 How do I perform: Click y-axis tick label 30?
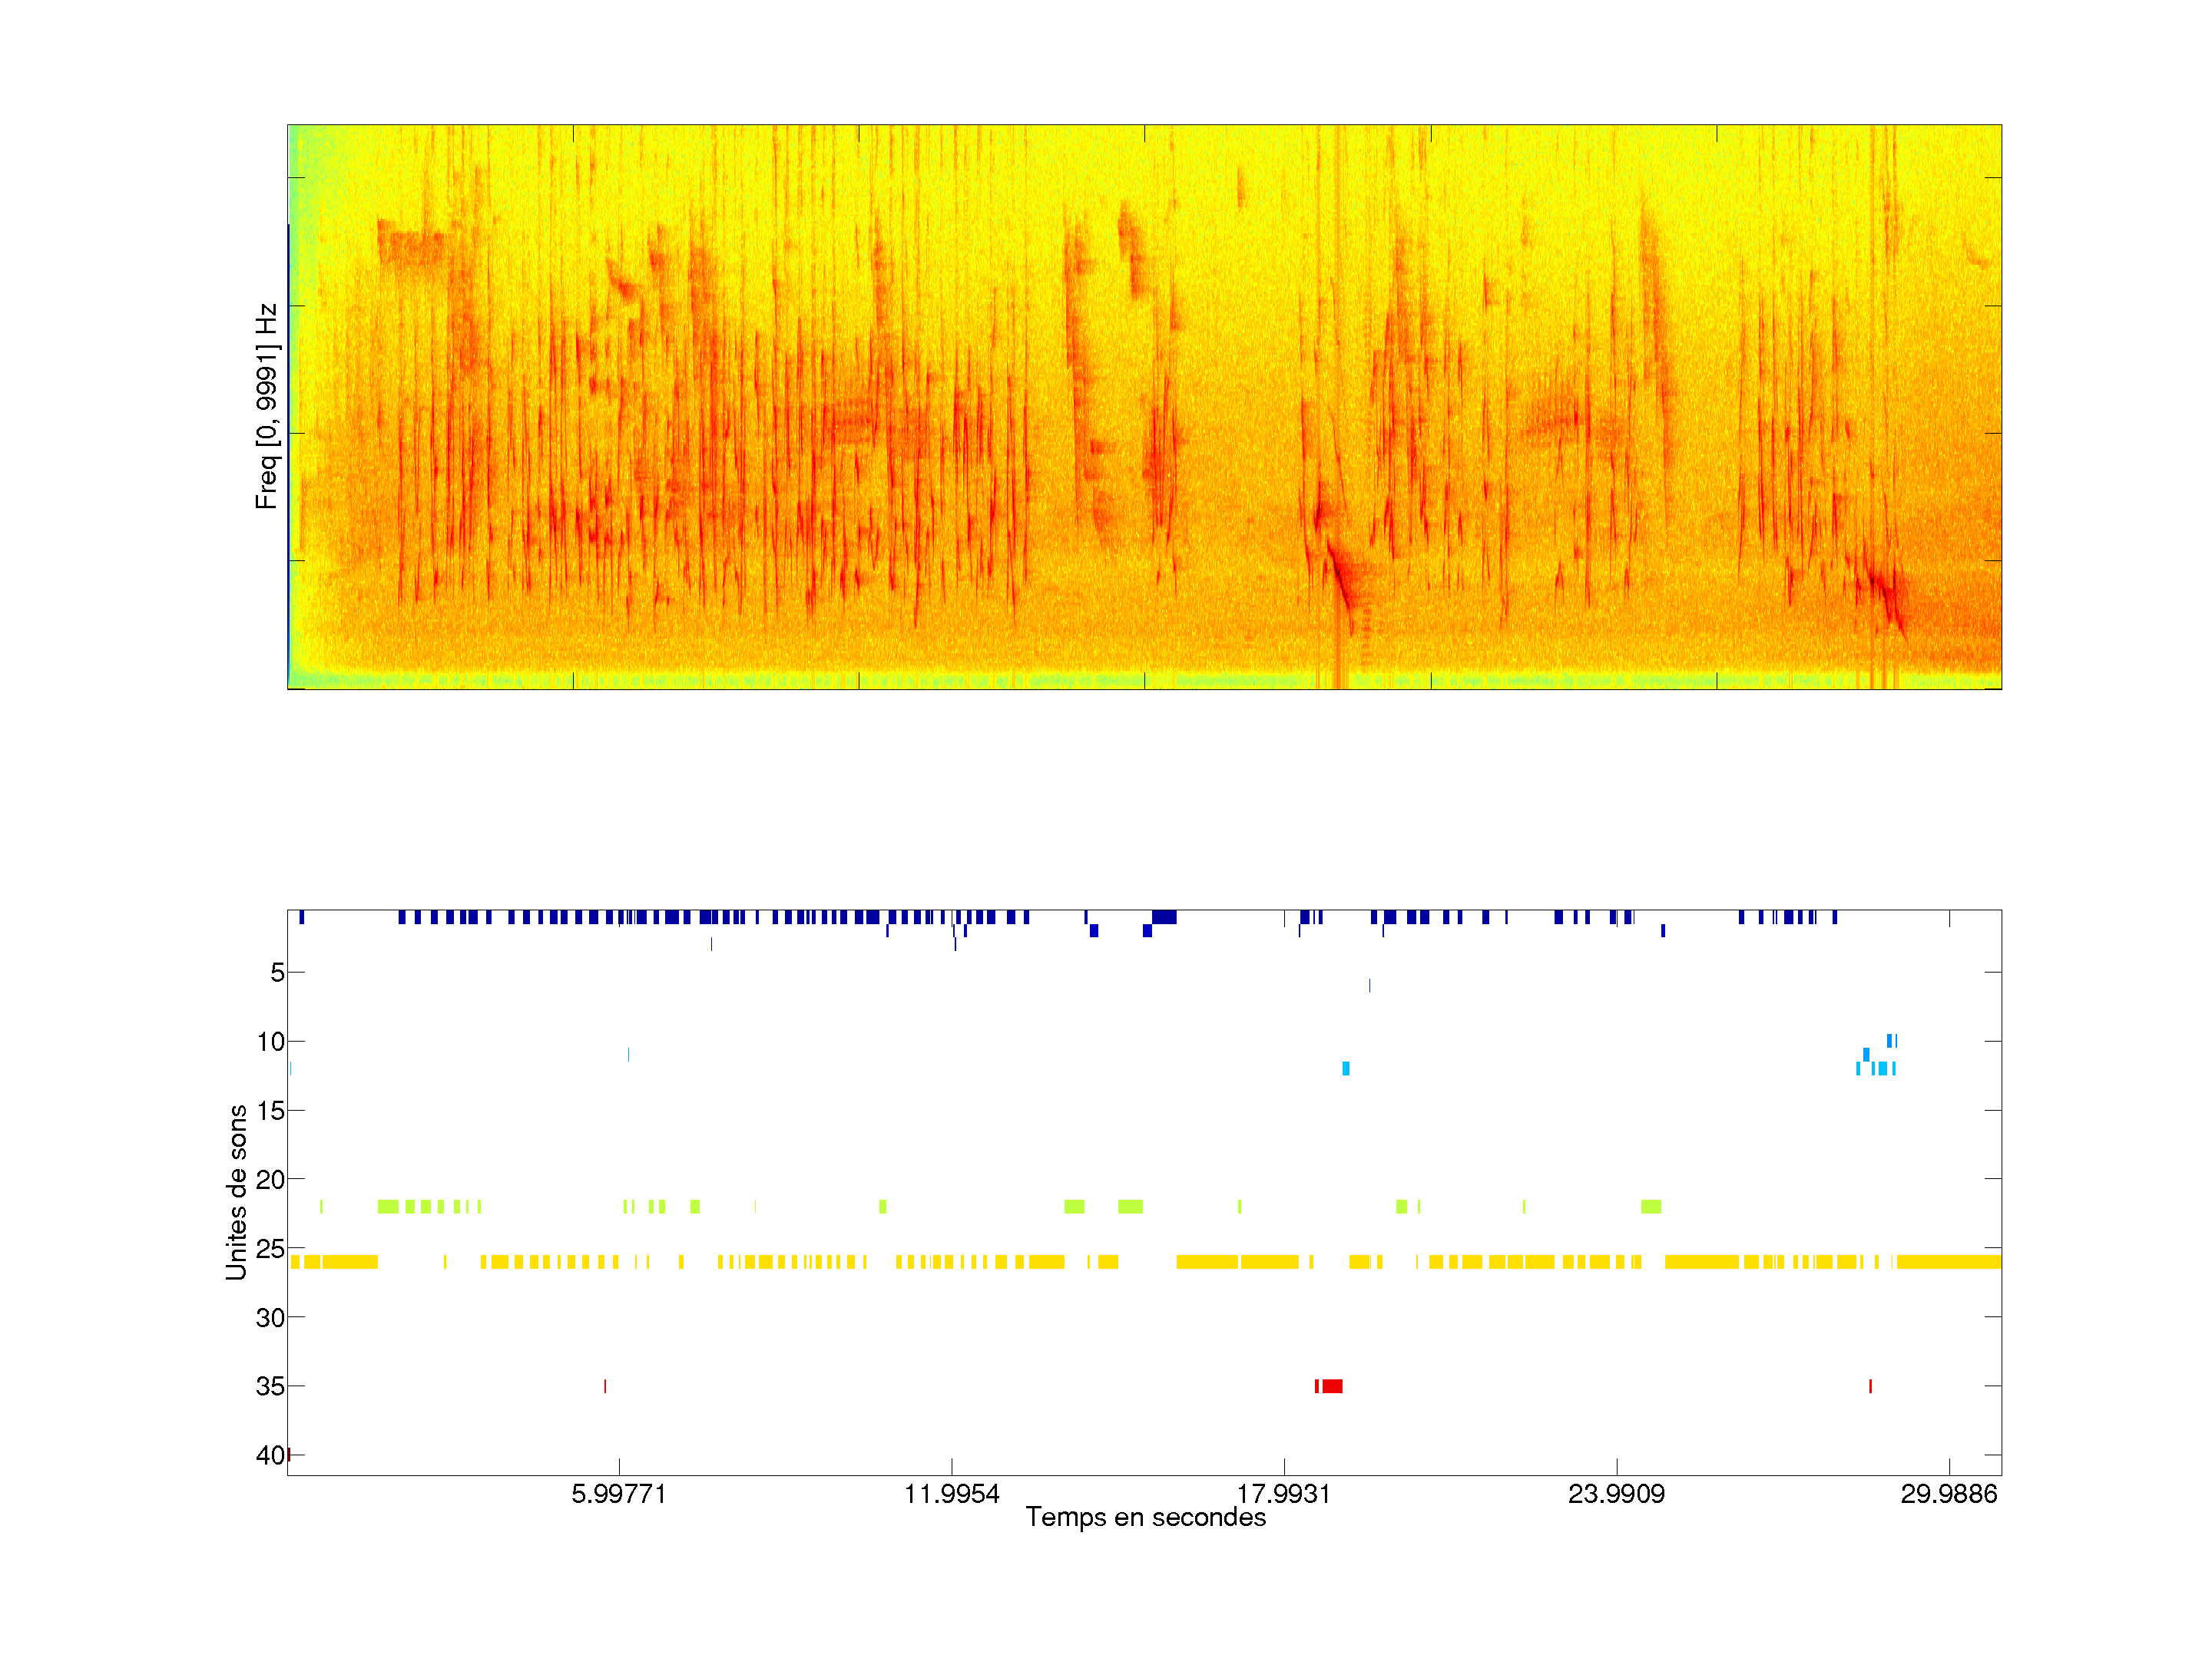(270, 1317)
